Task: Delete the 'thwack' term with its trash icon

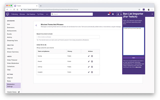Action: click(x=92, y=61)
